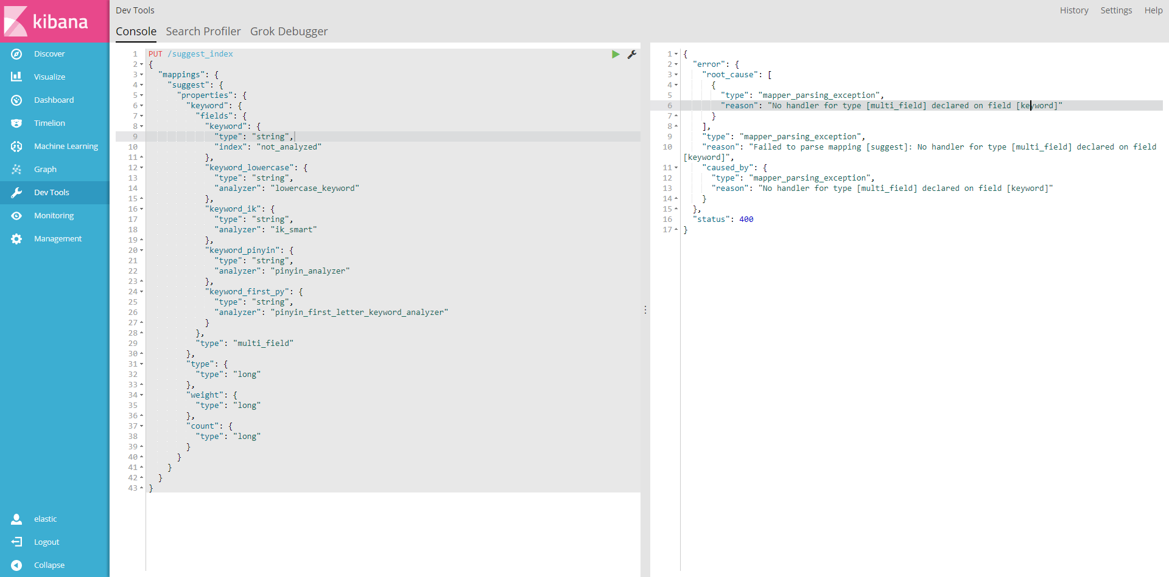Collapse "keyword_ik" fold at line 16
1169x577 pixels.
[142, 209]
